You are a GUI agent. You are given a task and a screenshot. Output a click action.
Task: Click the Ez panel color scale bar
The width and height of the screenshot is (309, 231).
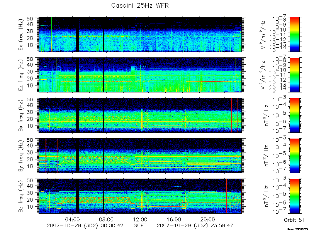(x=294, y=75)
